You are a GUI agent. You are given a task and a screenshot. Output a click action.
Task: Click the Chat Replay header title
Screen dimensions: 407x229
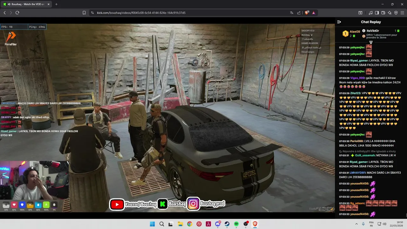click(x=371, y=22)
